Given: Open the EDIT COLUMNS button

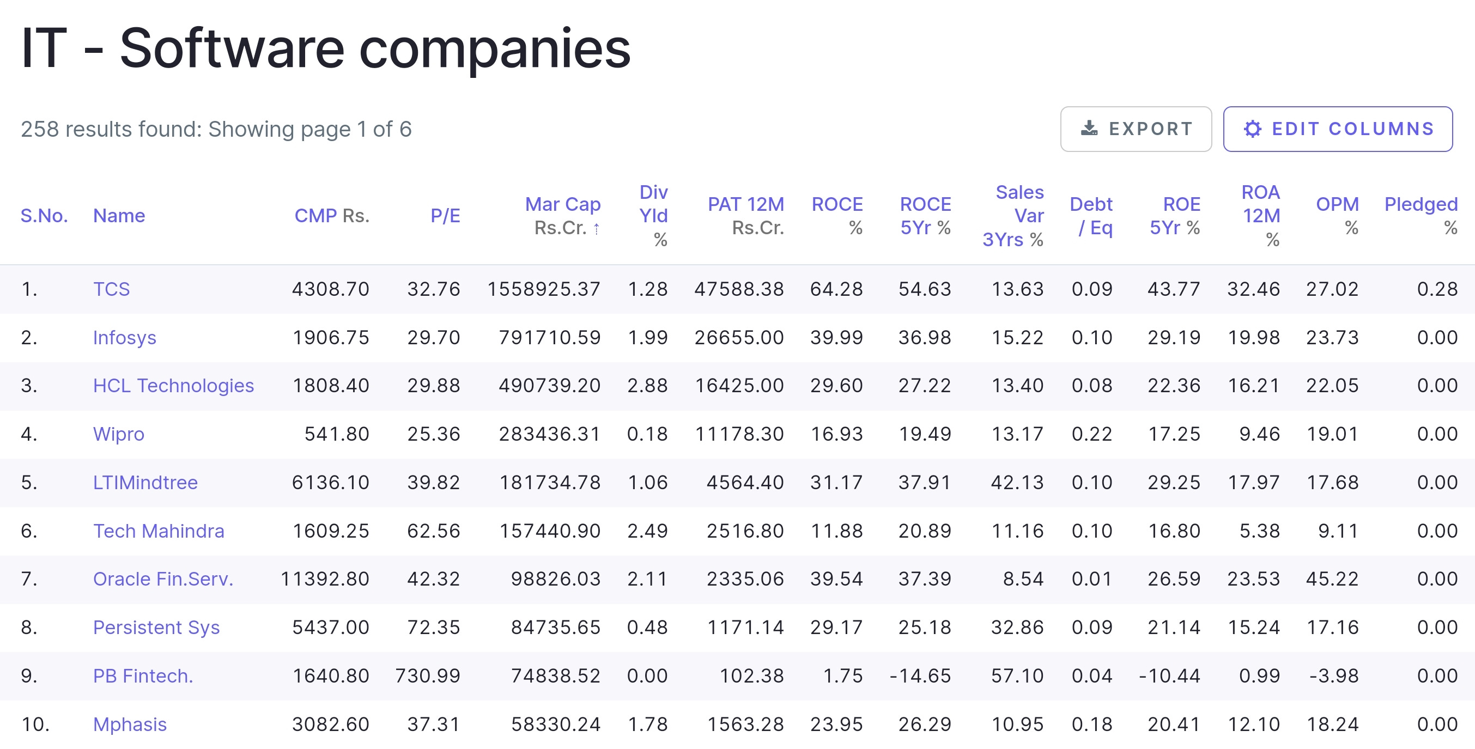Looking at the screenshot, I should point(1338,129).
